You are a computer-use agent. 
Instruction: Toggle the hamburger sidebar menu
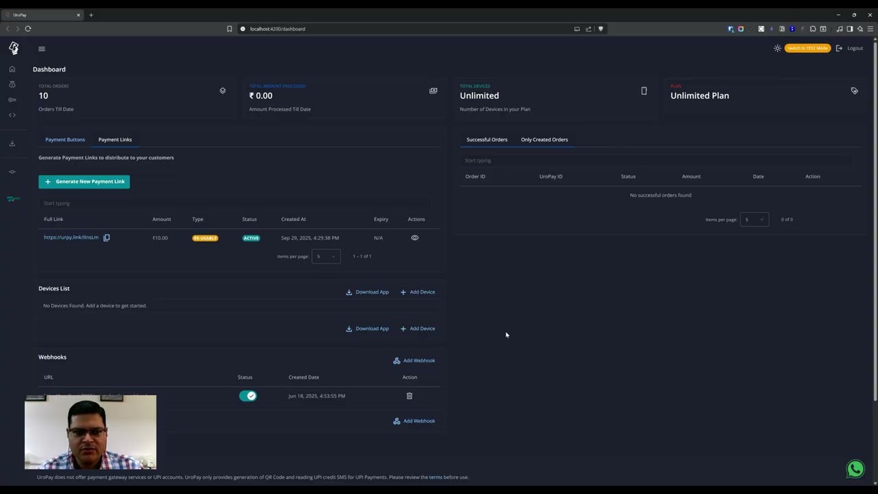(x=42, y=49)
